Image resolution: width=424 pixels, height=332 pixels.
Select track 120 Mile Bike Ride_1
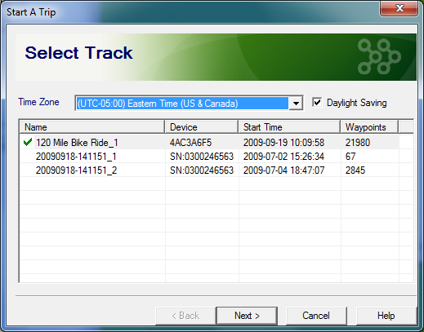tap(77, 143)
